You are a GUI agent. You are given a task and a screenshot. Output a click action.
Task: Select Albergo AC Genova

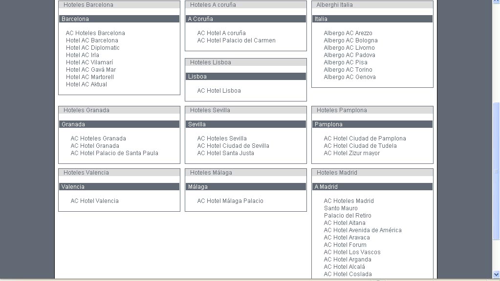click(349, 77)
